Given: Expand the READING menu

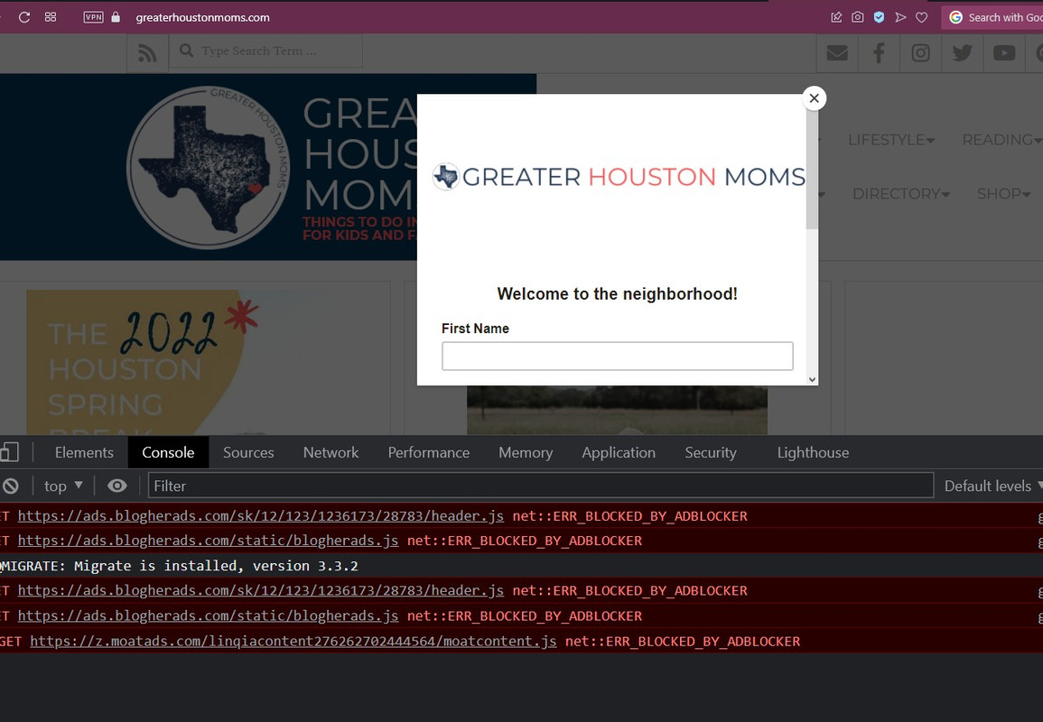Looking at the screenshot, I should tap(1001, 140).
